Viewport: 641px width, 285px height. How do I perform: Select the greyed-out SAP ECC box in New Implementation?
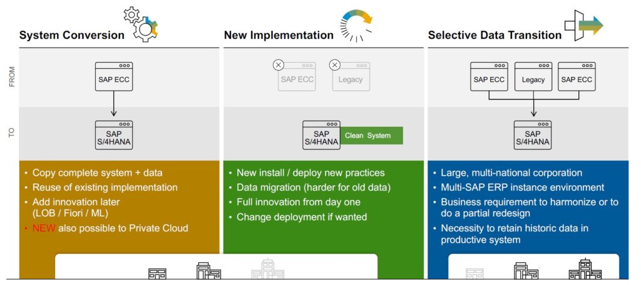(297, 76)
